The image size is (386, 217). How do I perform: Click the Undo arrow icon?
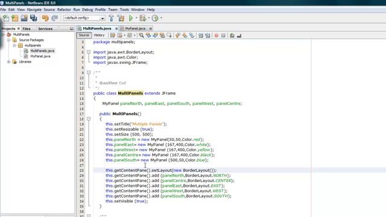coord(45,18)
